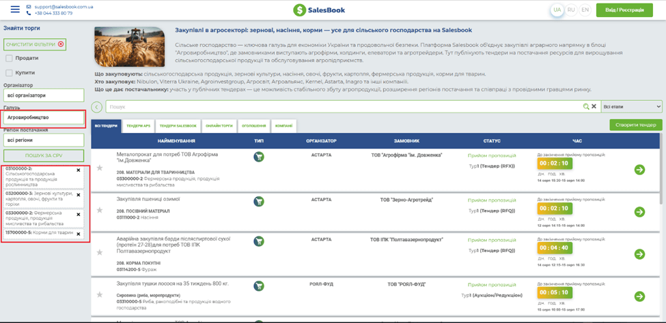Switch language to RU
Image resolution: width=666 pixels, height=323 pixels.
(x=571, y=10)
